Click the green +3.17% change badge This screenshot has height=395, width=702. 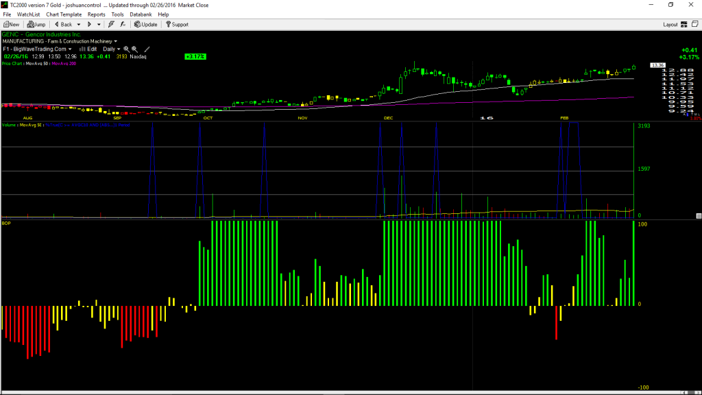(195, 56)
